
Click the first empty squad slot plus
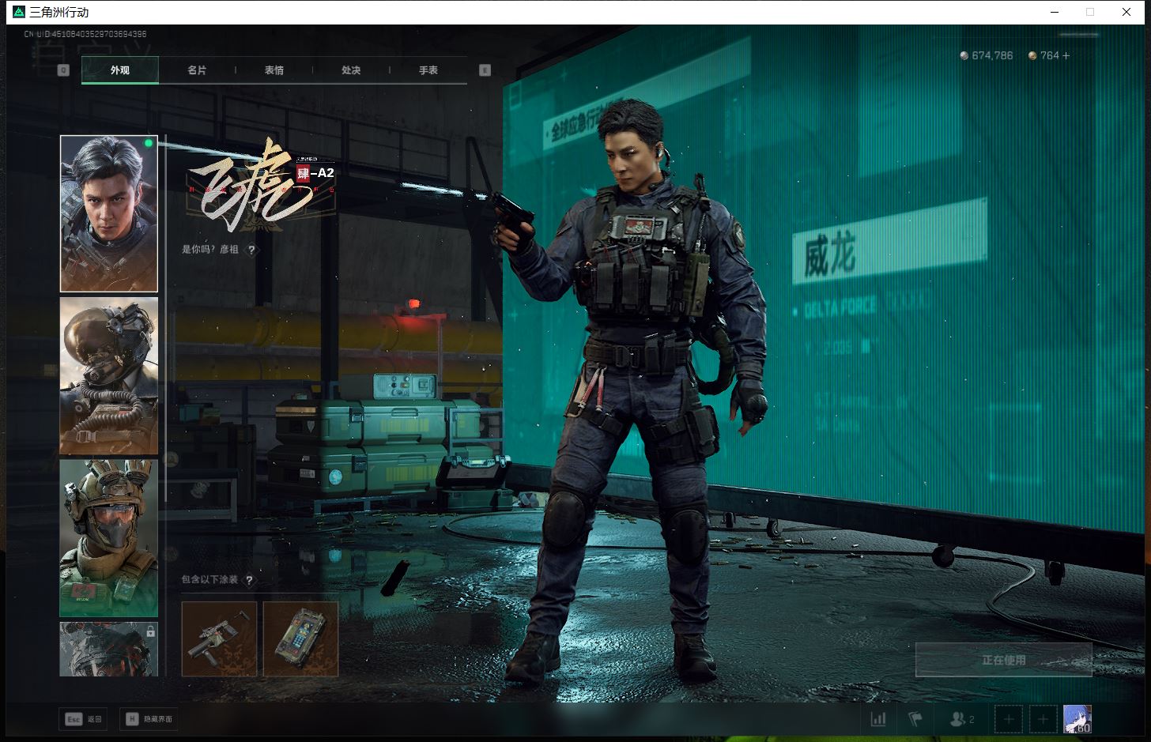coord(1008,719)
